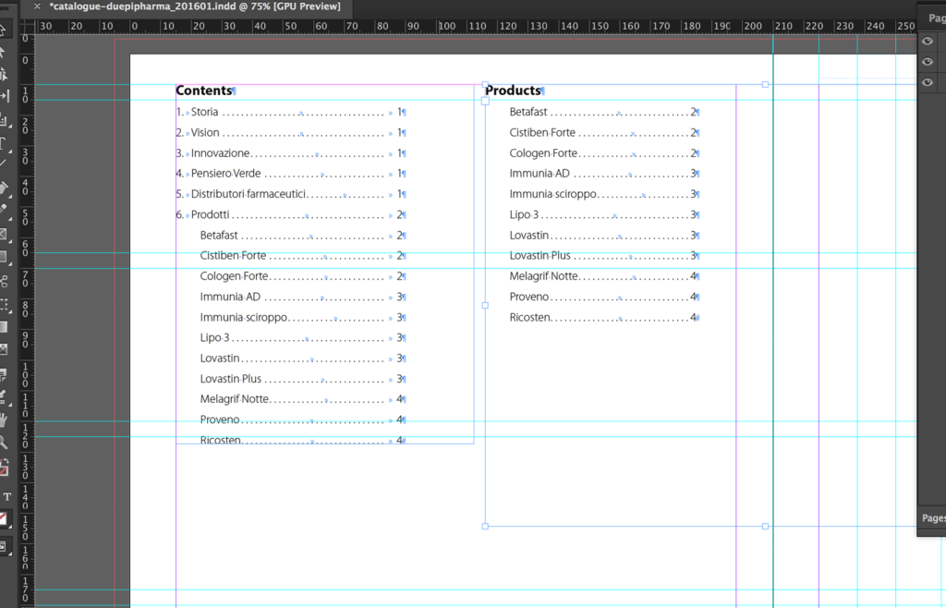Click 'Lipo 3' in the Contents column
This screenshot has height=608, width=946.
(214, 338)
